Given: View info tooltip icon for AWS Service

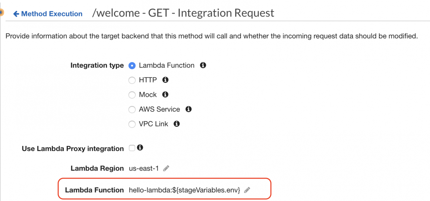Looking at the screenshot, I should coord(189,109).
